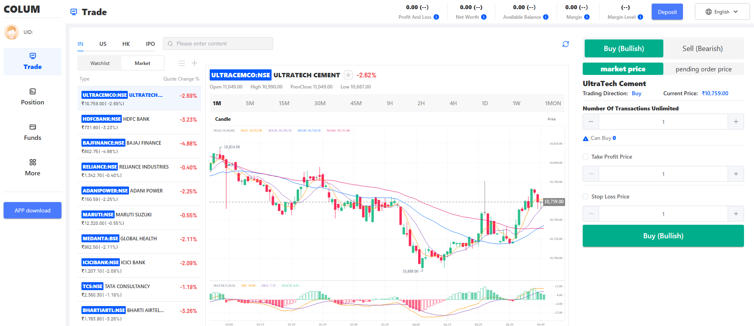Enable the Stop Loss Price checkbox
This screenshot has height=326, width=754.
(585, 196)
